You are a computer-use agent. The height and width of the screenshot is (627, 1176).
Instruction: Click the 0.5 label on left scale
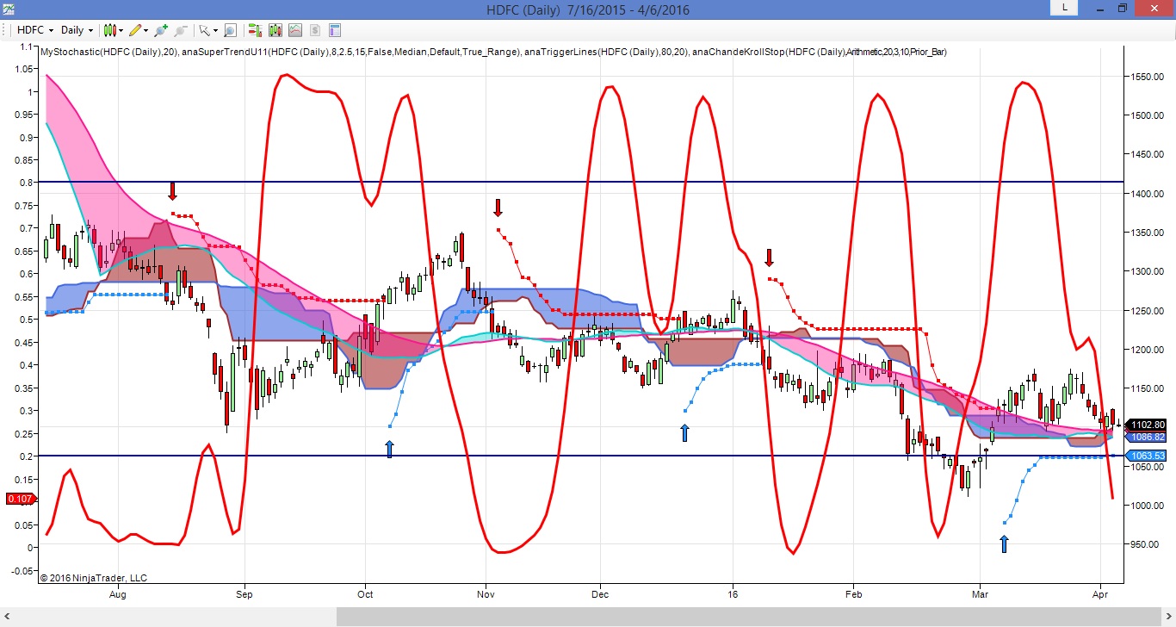coord(25,320)
